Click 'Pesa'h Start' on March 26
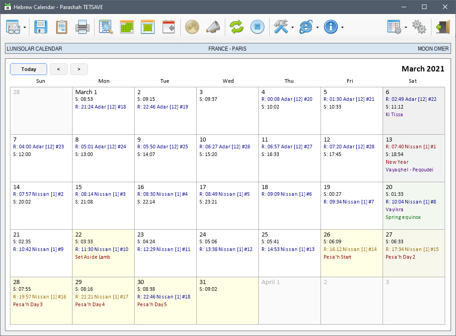The width and height of the screenshot is (456, 336). (x=337, y=257)
